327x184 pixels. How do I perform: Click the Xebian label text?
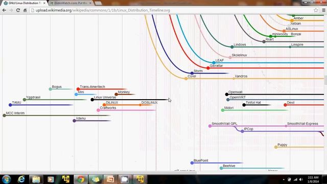tap(295, 24)
